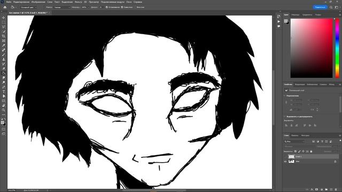This screenshot has width=342, height=192.
Task: Open Layers panel flyout menu
Action: [340, 135]
